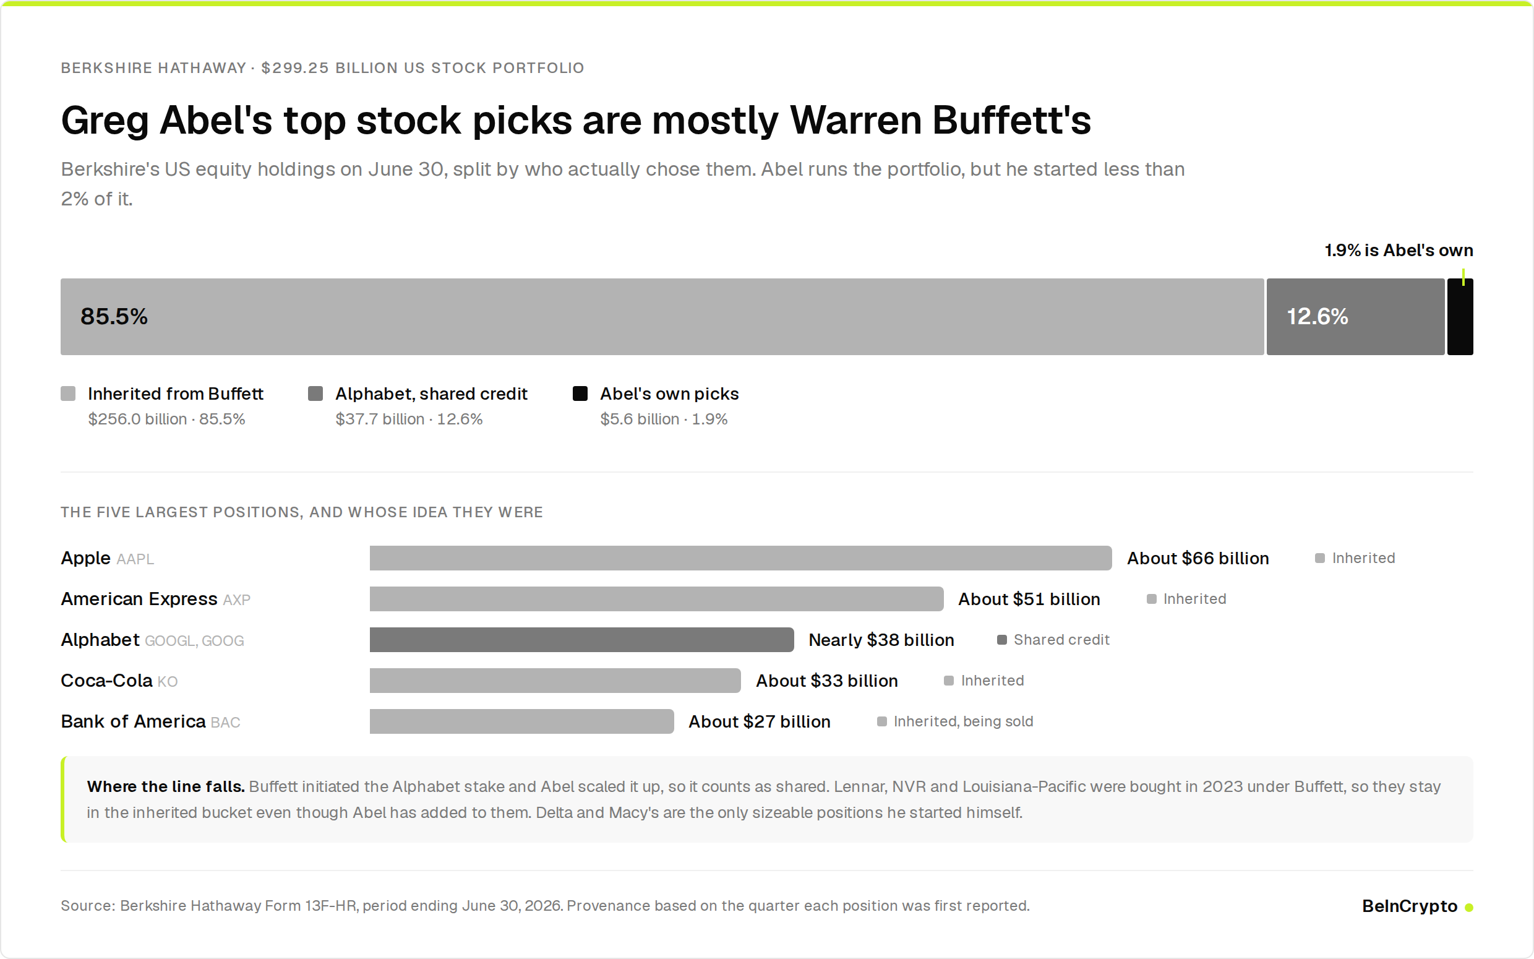Click the BeInCrypto green dot logo
Image resolution: width=1534 pixels, height=959 pixels.
(1468, 907)
